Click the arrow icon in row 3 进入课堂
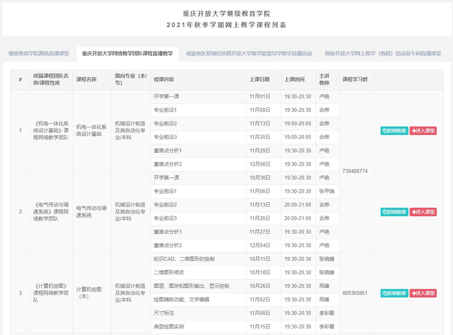Image resolution: width=453 pixels, height=335 pixels. click(414, 293)
